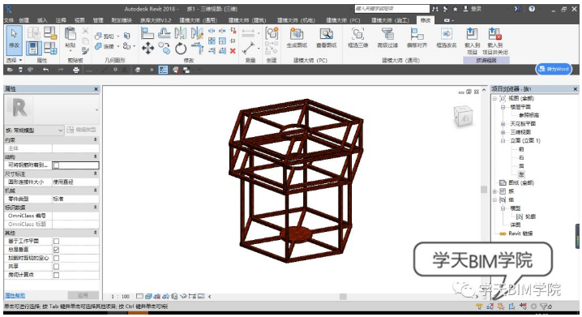582x317 pixels.
Task: Click the Undo arrow in quick access toolbar
Action: pos(45,70)
